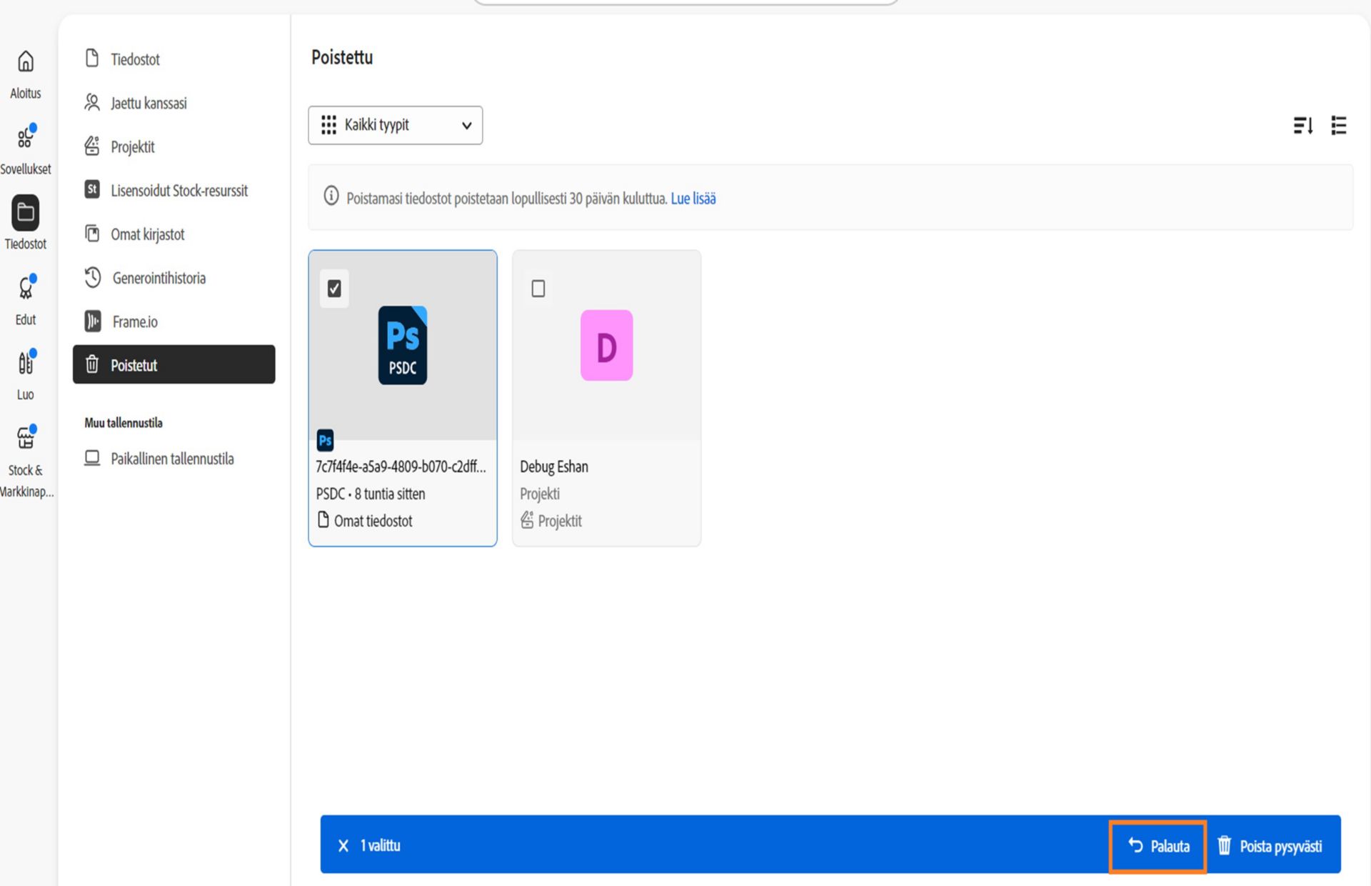Click the Debug Eshan project name
Screen dimensions: 1371x886
pos(554,466)
